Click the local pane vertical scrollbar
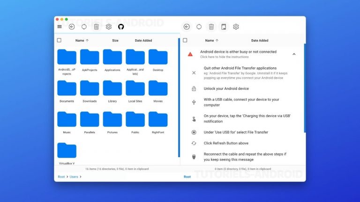 tap(179, 98)
